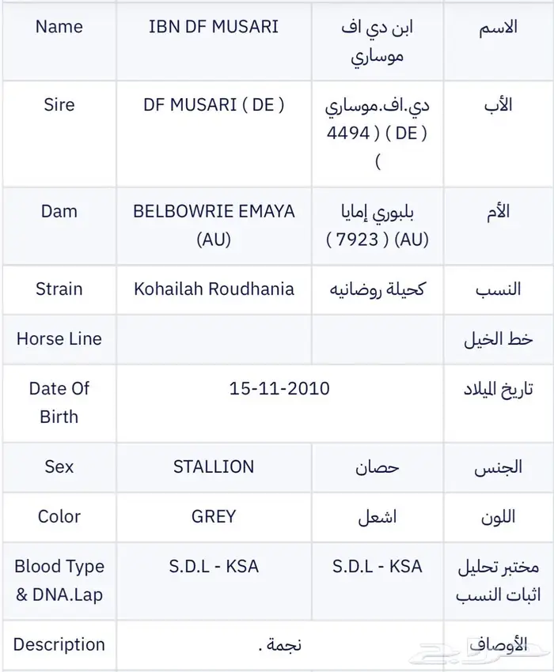Click the Arabic name ابن دي اف موساري
Screen dimensions: 554x672
[x=378, y=40]
